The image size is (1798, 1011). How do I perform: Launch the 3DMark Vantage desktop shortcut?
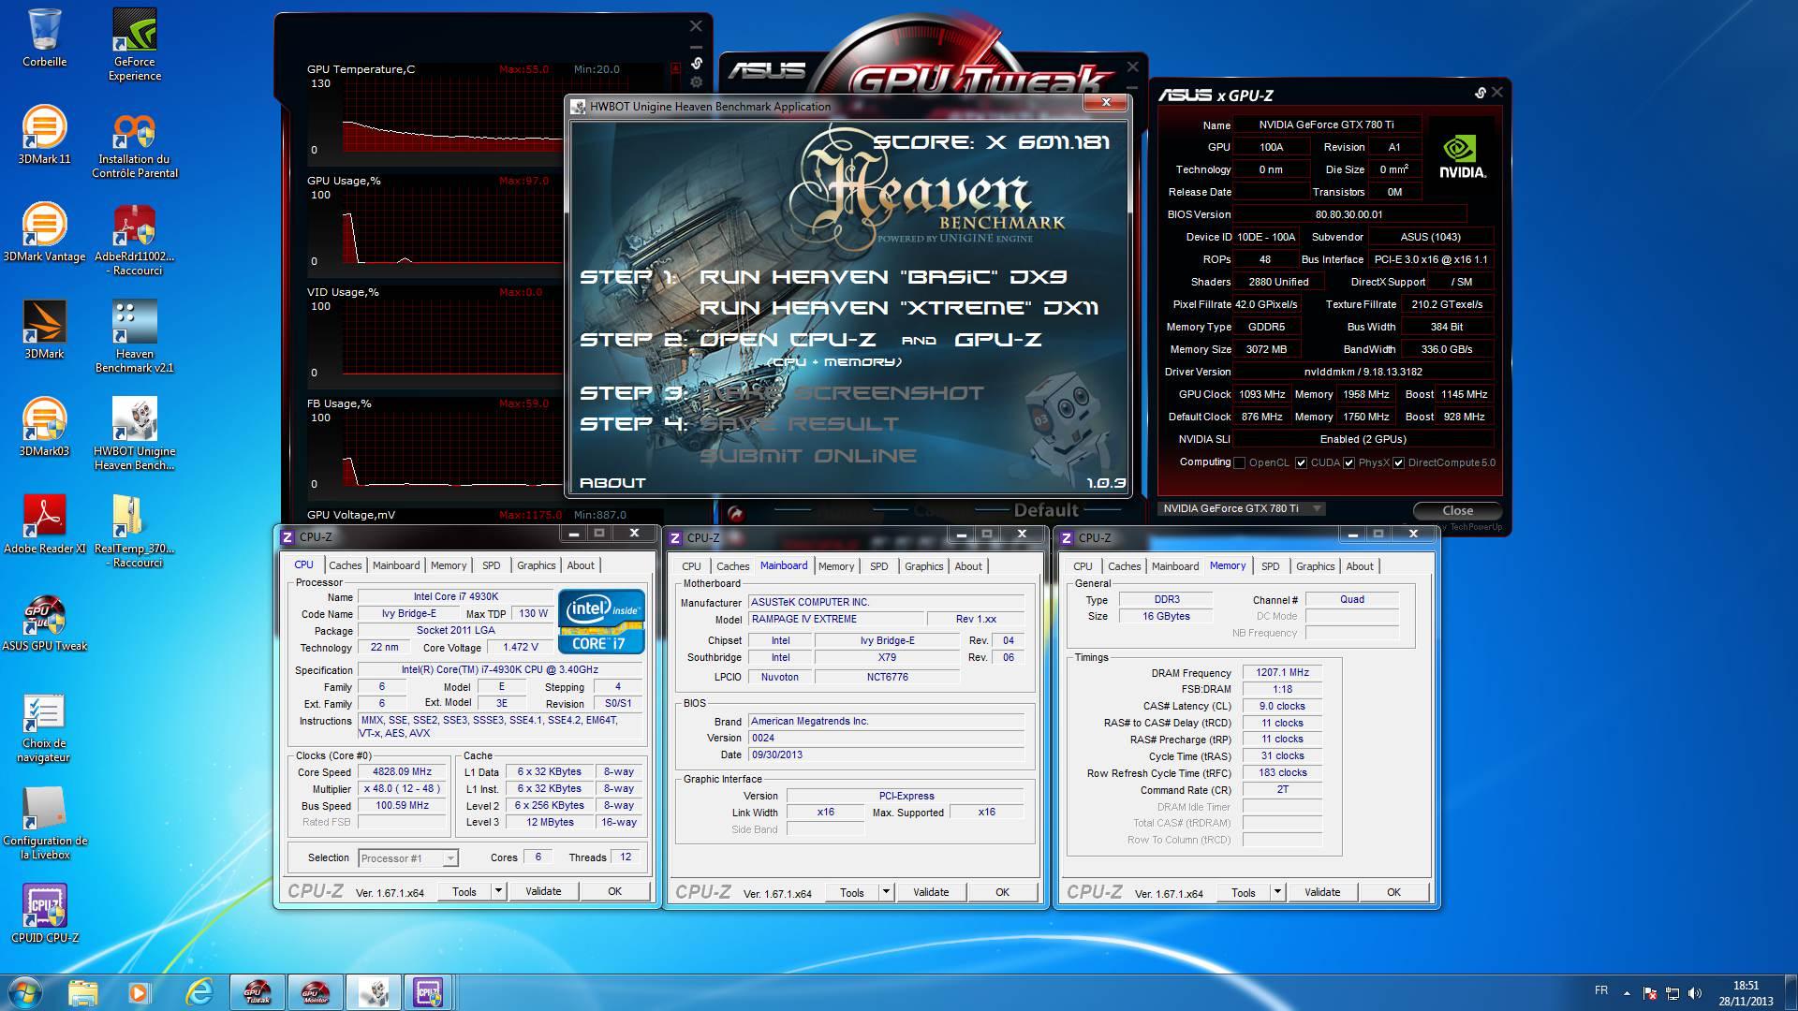[x=44, y=232]
